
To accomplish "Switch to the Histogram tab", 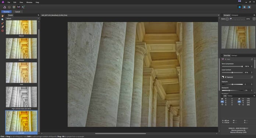I will coord(235,15).
